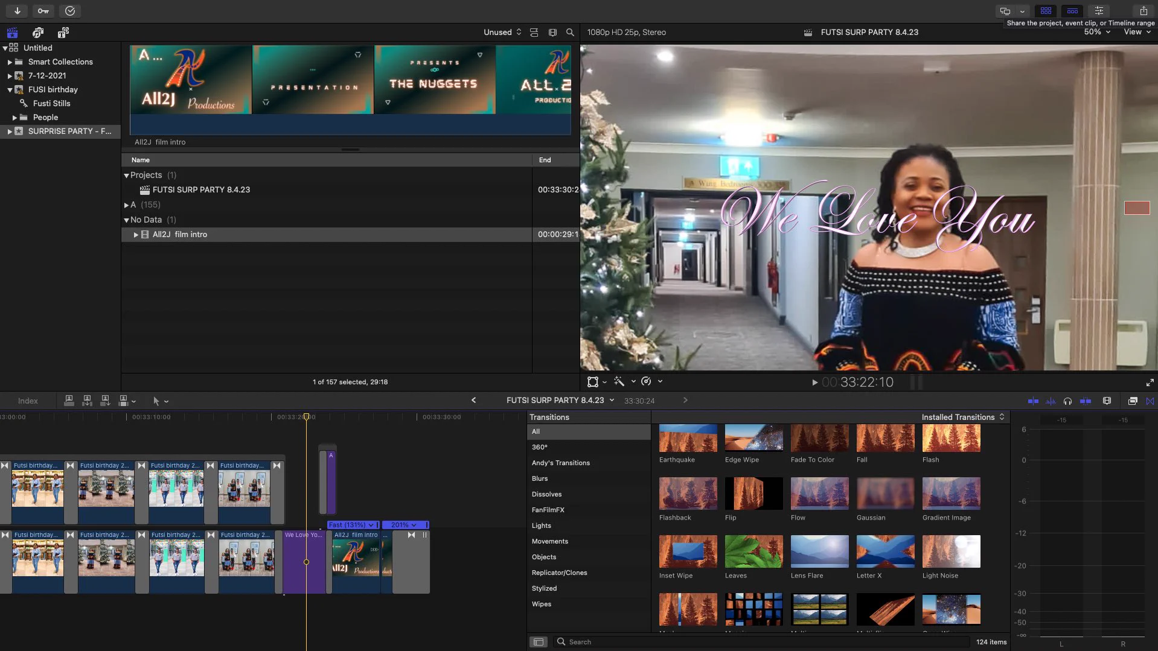
Task: Open the browser search magnifier
Action: point(570,33)
